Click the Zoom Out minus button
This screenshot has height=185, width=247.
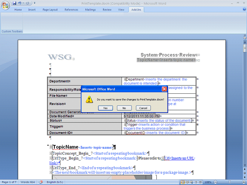(215, 182)
